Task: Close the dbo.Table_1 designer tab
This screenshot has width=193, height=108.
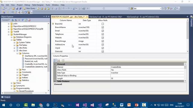Action: [87, 17]
